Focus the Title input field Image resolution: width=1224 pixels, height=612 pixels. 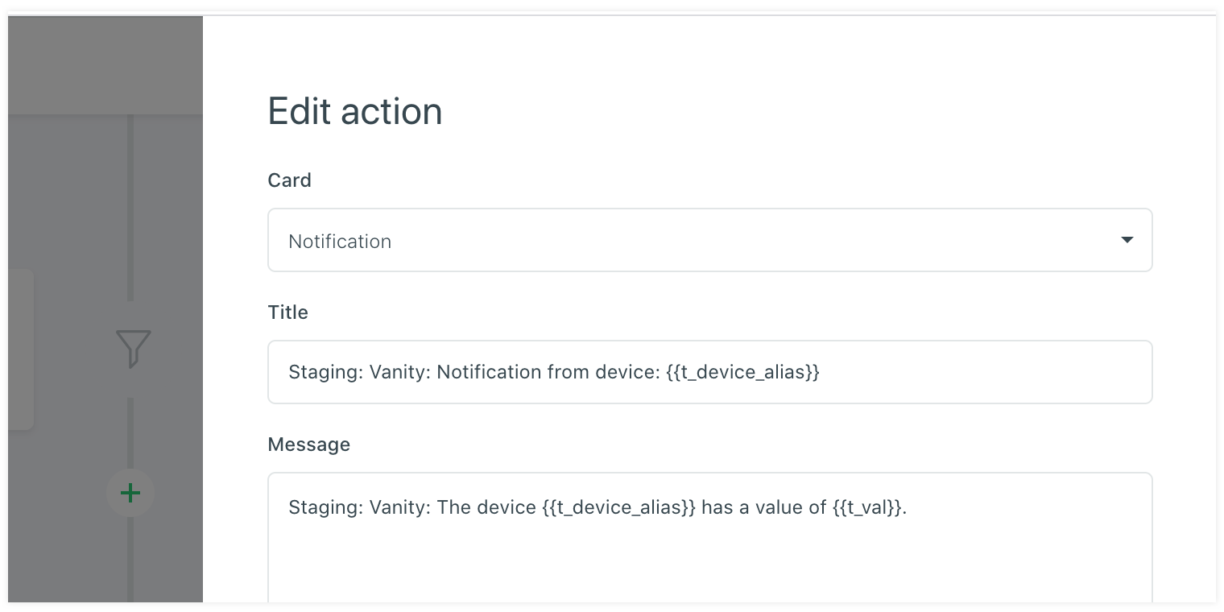(x=966, y=372)
